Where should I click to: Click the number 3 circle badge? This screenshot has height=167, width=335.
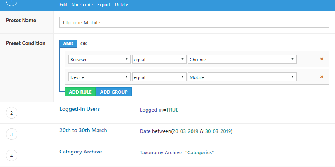coord(12,134)
